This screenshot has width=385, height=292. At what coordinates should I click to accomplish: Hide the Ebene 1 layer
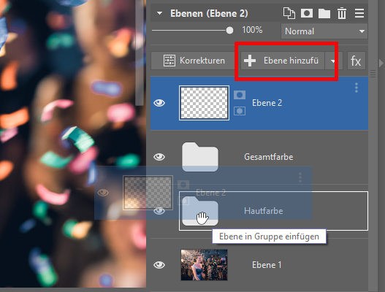pos(159,265)
